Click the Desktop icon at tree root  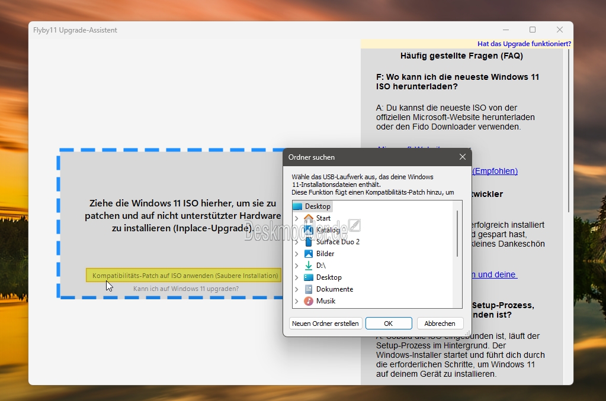pyautogui.click(x=297, y=206)
